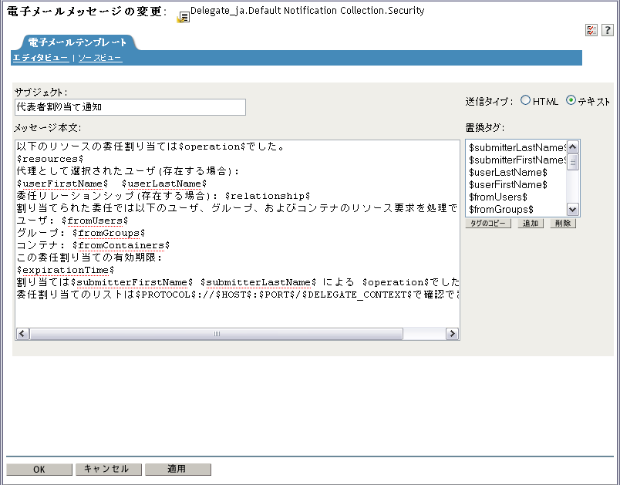Select $submitterLastName$ in the tag list
620x485 pixels.
pyautogui.click(x=517, y=147)
